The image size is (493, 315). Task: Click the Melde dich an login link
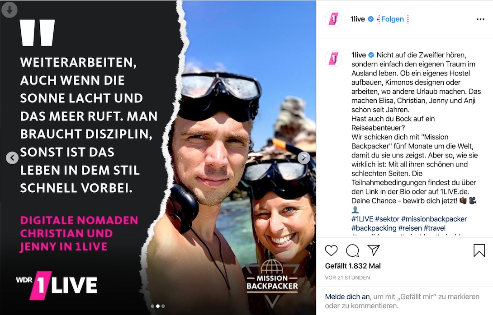[x=347, y=296]
